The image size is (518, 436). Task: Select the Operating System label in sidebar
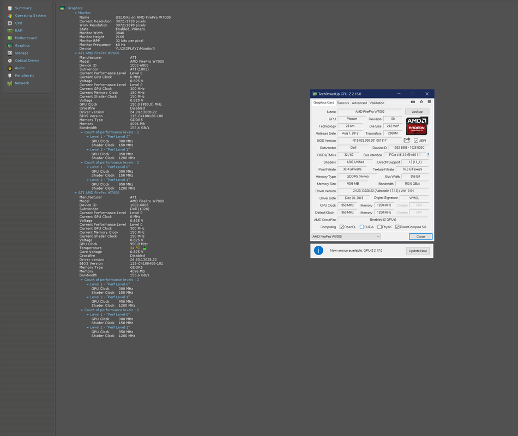click(x=31, y=15)
